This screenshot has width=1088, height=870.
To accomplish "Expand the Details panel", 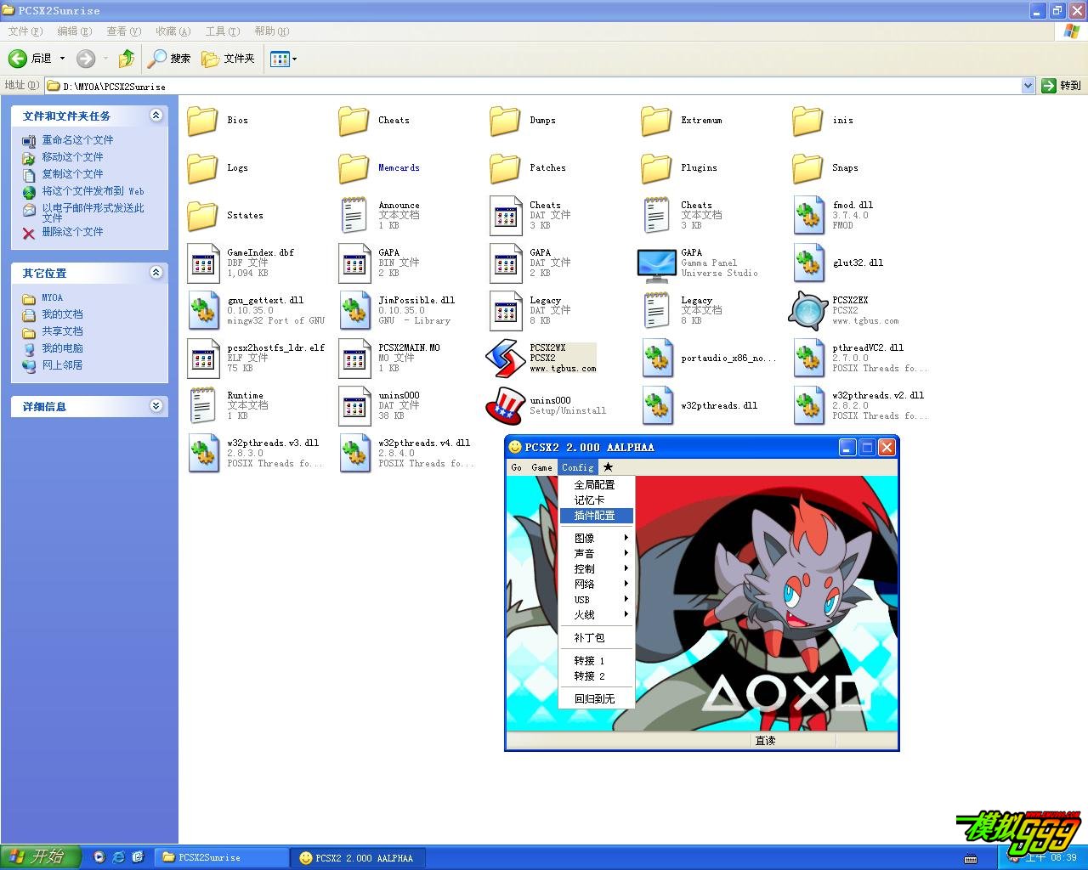I will pos(156,406).
